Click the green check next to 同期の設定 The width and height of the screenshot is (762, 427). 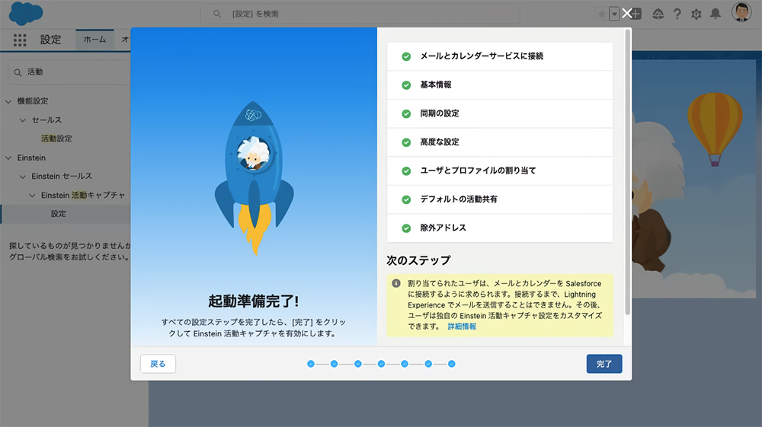(406, 114)
